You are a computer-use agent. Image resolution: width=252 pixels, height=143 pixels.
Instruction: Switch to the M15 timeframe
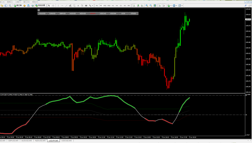(x=105, y=6)
